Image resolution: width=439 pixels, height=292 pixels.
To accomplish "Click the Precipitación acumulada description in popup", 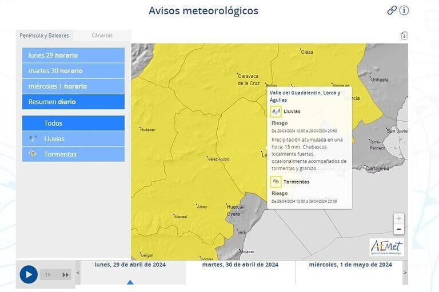I will pyautogui.click(x=309, y=154).
